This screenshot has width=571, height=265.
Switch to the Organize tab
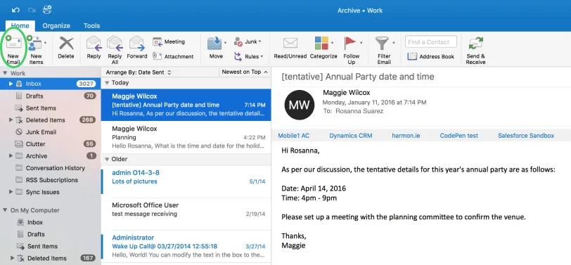click(56, 26)
